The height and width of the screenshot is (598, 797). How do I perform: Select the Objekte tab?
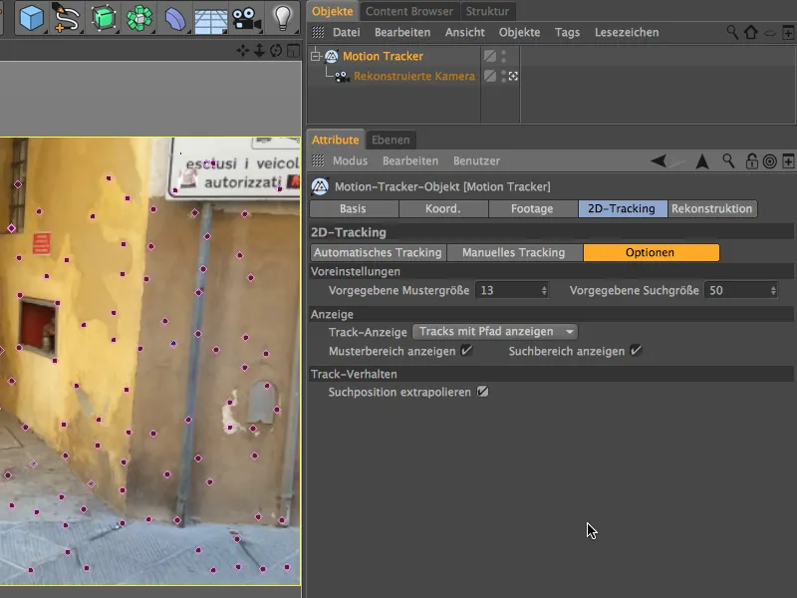click(333, 11)
